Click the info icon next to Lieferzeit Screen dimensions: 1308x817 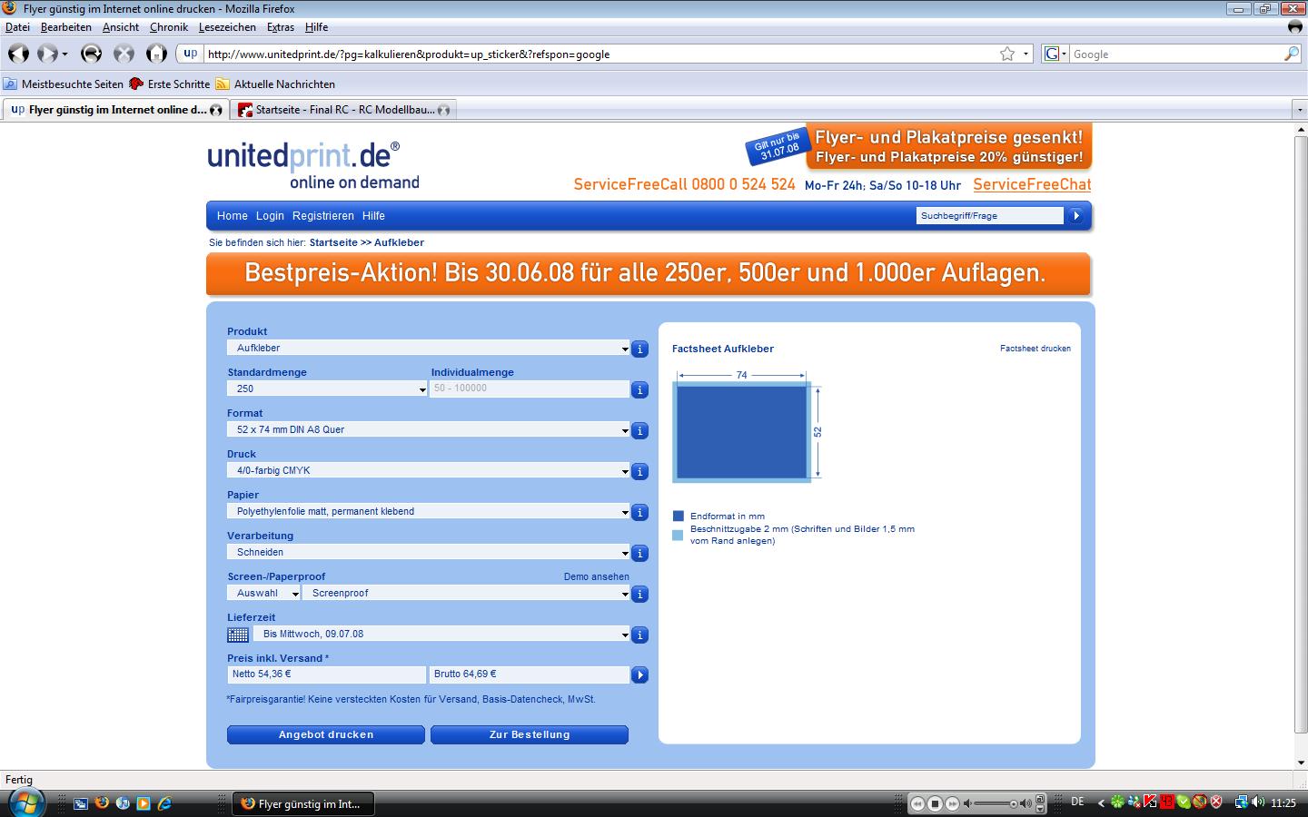[639, 635]
